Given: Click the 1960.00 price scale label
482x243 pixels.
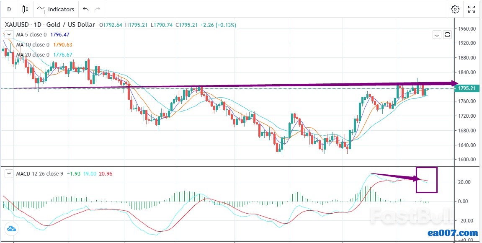Looking at the screenshot, I should (x=467, y=29).
